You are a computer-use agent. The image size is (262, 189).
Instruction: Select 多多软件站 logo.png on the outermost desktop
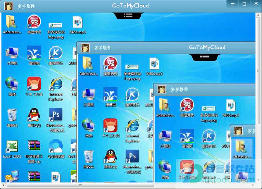pyautogui.click(x=56, y=31)
